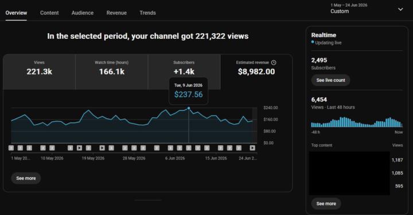Click the card pagination bar below the chart card
Image resolution: width=413 pixels, height=215 pixels.
click(148, 200)
